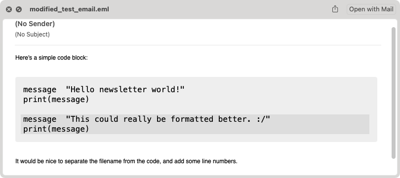Click the first print(message) code line

point(56,100)
